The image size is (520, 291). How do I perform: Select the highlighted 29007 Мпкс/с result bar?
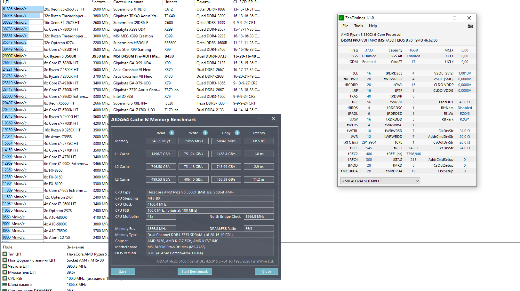(x=23, y=56)
